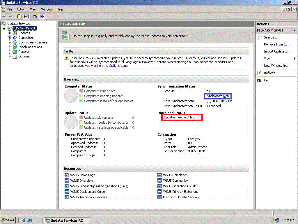Select Synchronizations in the tree
Image resolution: width=298 pixels, height=224 pixels.
click(30, 47)
